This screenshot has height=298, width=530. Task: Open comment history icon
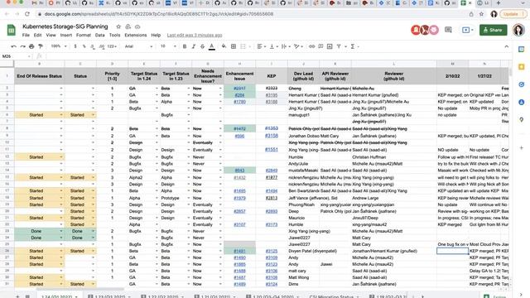tap(448, 30)
